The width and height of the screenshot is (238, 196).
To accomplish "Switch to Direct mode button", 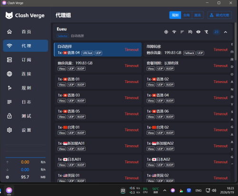I will [198, 15].
